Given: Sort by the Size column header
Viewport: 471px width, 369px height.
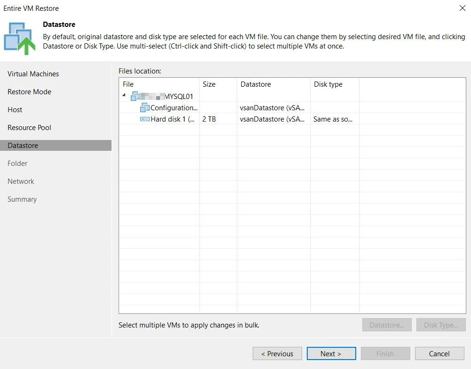Looking at the screenshot, I should click(x=218, y=84).
